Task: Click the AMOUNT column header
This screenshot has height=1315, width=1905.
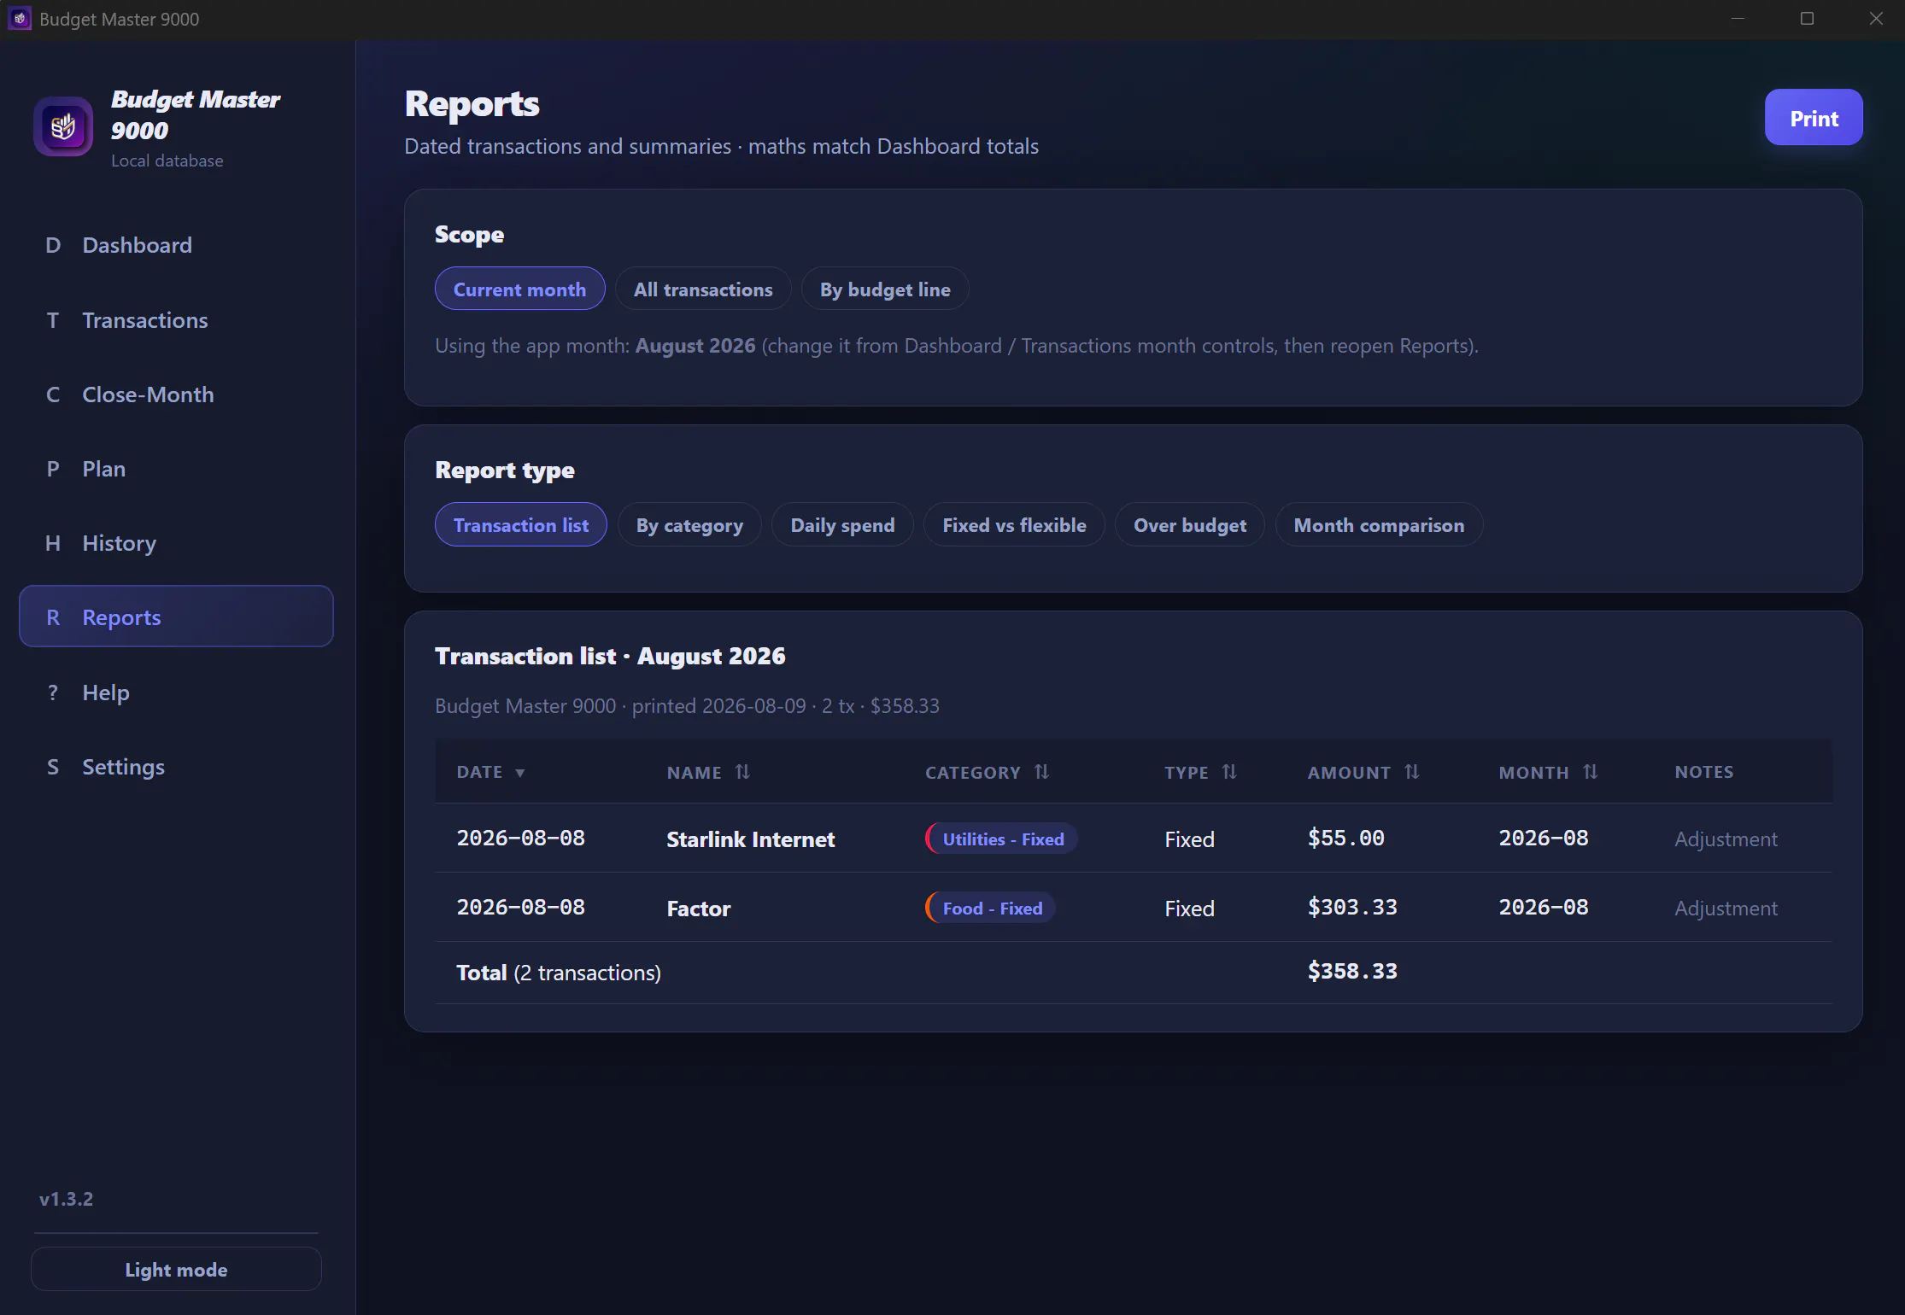Action: click(1349, 773)
